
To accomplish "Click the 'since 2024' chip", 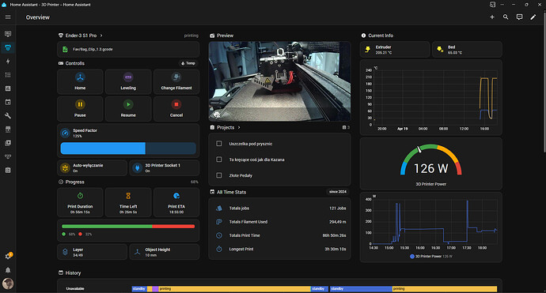I will click(x=337, y=192).
